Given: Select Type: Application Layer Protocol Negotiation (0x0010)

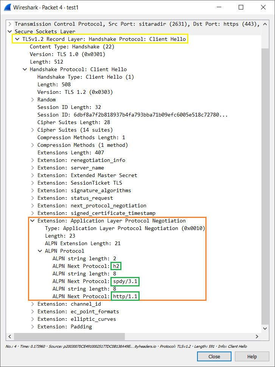Looking at the screenshot, I should click(x=125, y=228).
